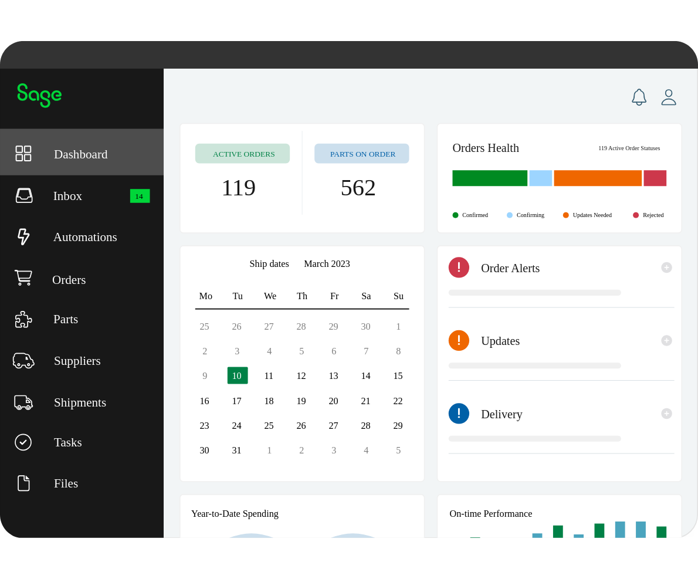Select the Inbox envelope icon
Image resolution: width=698 pixels, height=579 pixels.
coord(23,195)
